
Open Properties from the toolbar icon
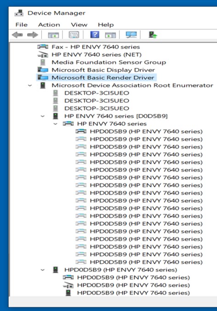click(x=74, y=35)
